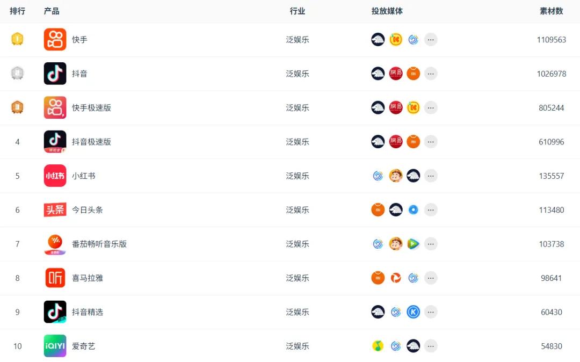This screenshot has width=580, height=362.
Task: Click the Toutiao (今日头条) app icon
Action: pyautogui.click(x=55, y=210)
